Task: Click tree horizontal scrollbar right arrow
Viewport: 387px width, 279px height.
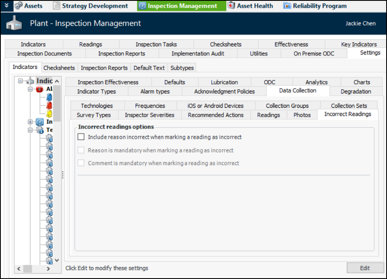Action: pyautogui.click(x=48, y=269)
